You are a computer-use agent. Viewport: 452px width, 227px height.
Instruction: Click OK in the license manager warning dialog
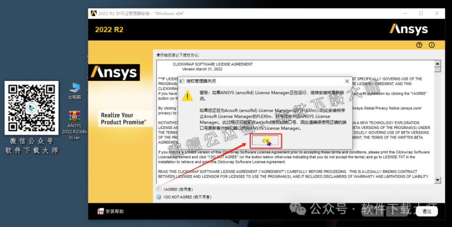coord(265,140)
